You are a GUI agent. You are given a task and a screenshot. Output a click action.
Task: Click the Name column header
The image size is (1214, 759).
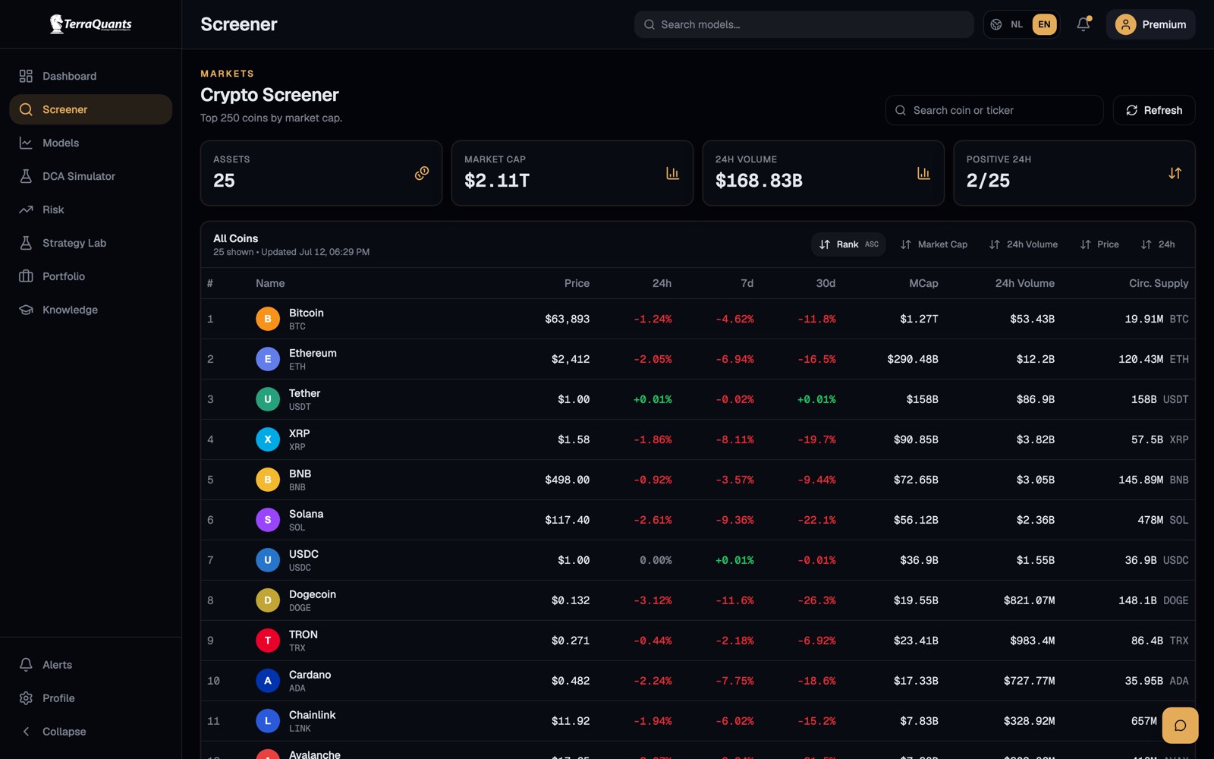270,283
